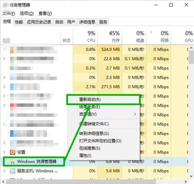Expand the 设置 process row
Viewport: 194px width, 184px height.
pos(4,152)
